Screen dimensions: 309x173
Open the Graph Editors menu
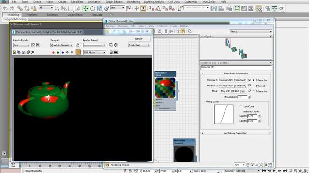pyautogui.click(x=114, y=2)
